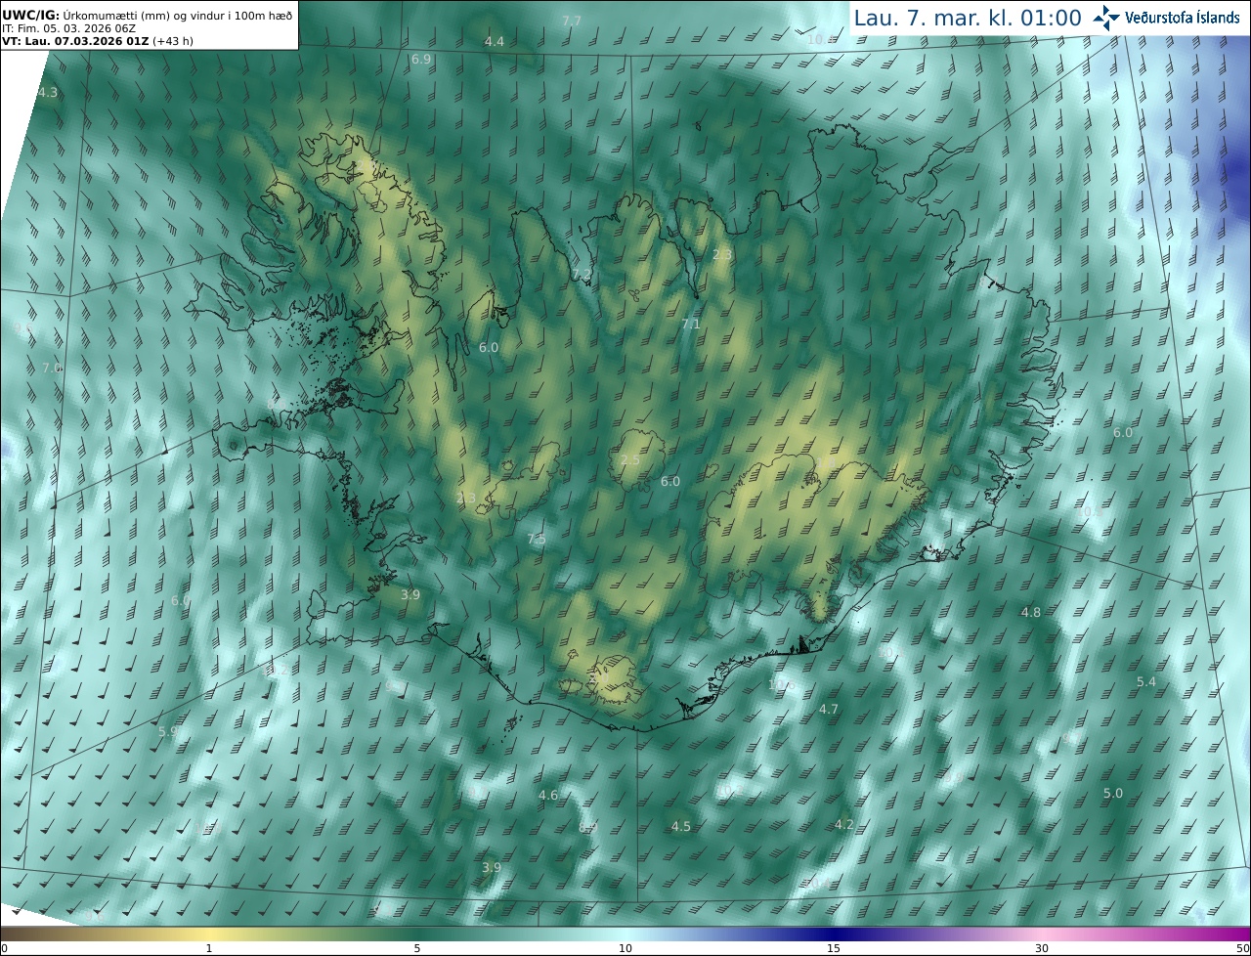Screen dimensions: 1251x956
Task: Click the 4.3 value on the map
Action: [48, 93]
